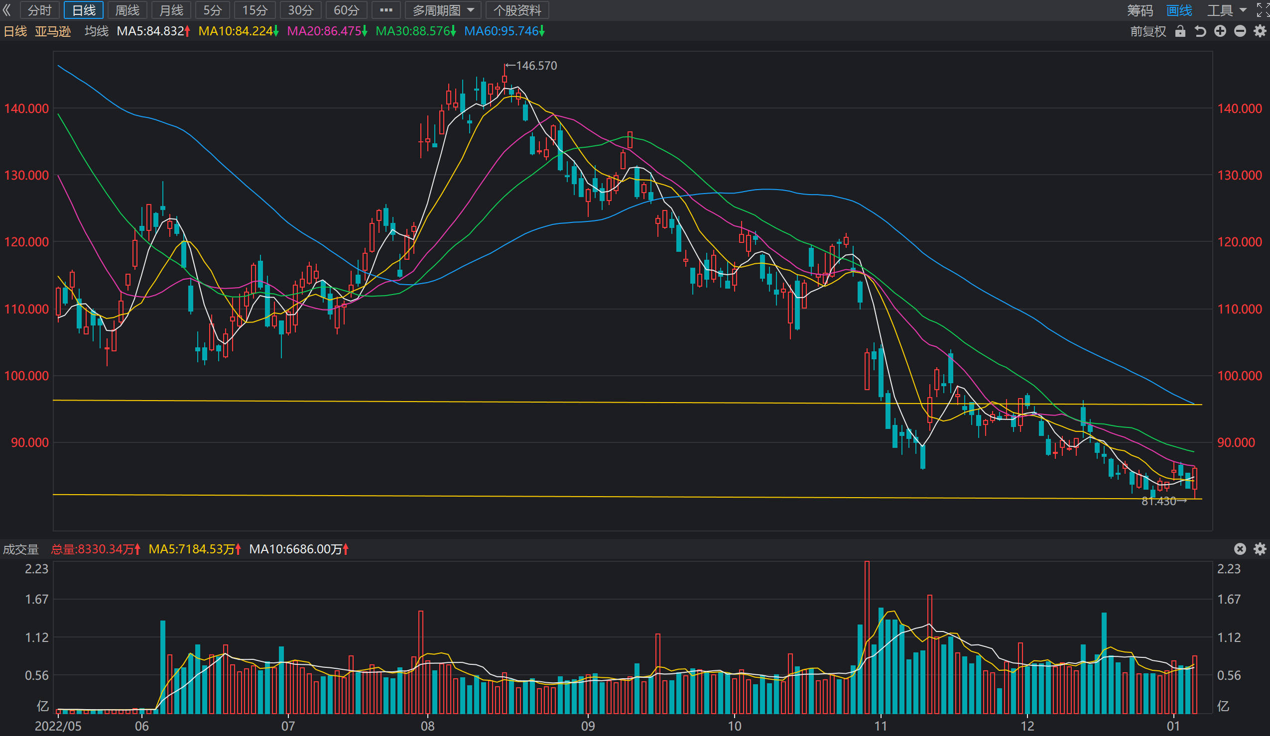
Task: Click the MA20:86.475 indicator value
Action: tap(327, 31)
